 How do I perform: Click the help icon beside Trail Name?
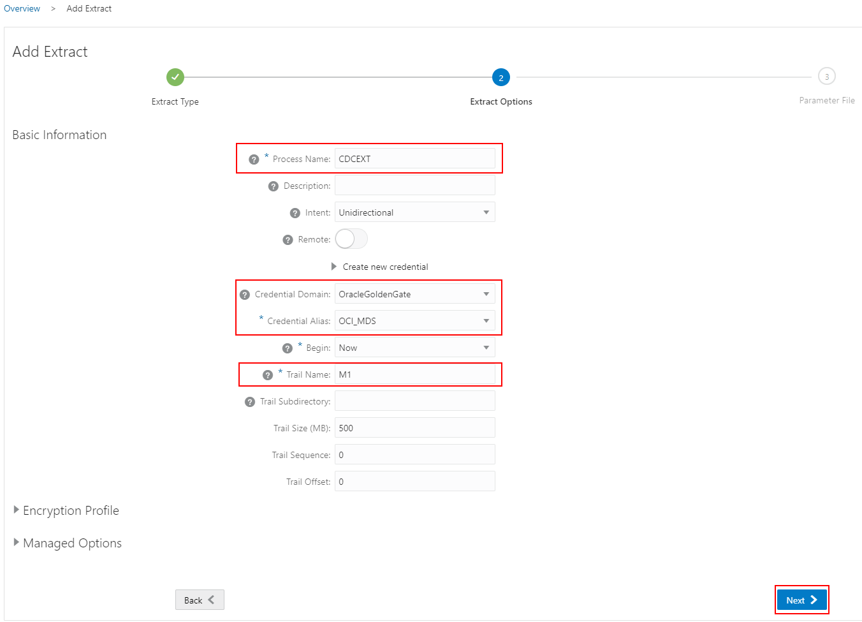pos(268,375)
